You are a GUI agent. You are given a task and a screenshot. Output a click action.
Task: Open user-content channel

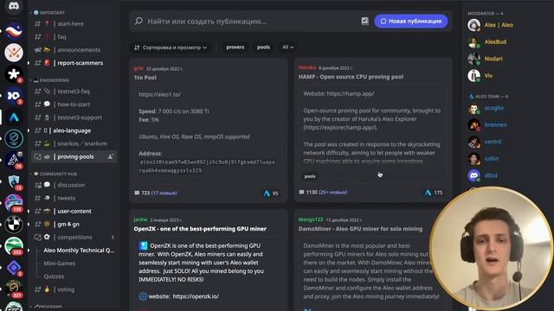tap(74, 211)
